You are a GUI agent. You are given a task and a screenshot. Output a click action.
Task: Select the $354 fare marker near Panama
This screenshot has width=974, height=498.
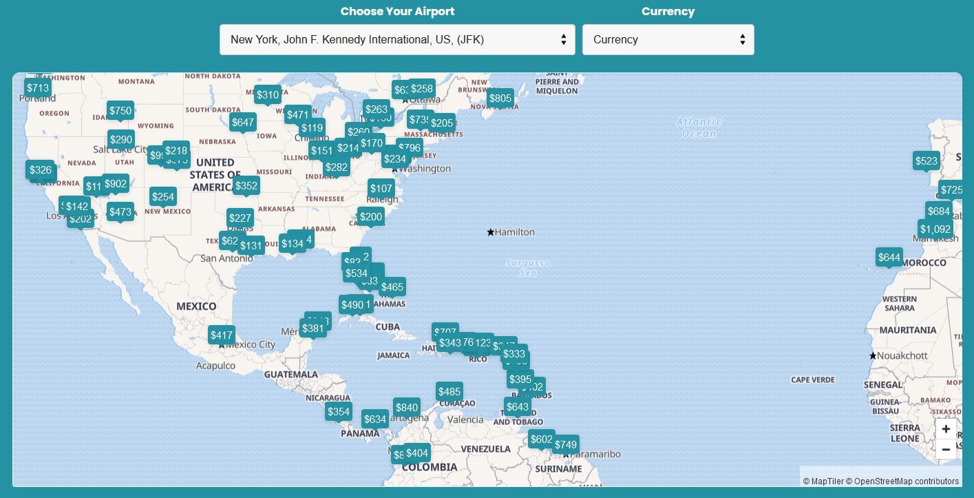(x=339, y=411)
